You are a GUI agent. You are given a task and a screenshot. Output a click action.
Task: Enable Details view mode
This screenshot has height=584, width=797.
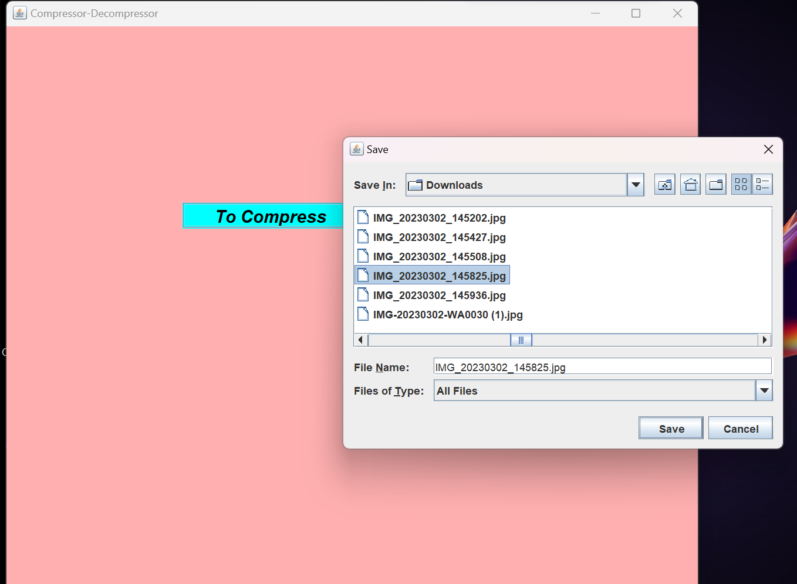click(x=763, y=184)
